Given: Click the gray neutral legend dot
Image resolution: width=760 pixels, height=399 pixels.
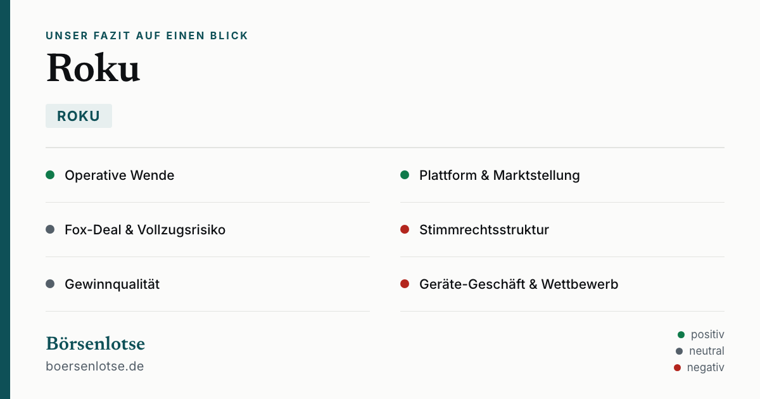Looking at the screenshot, I should (680, 351).
